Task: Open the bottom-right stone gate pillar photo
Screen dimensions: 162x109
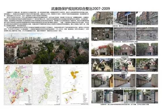Action: coord(147,96)
